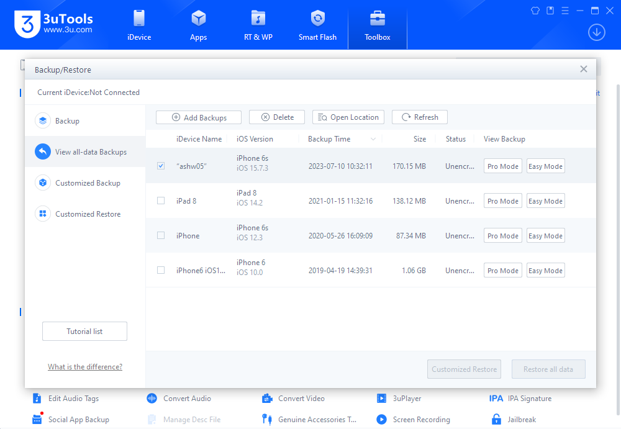Click Restore all data button

tap(548, 369)
